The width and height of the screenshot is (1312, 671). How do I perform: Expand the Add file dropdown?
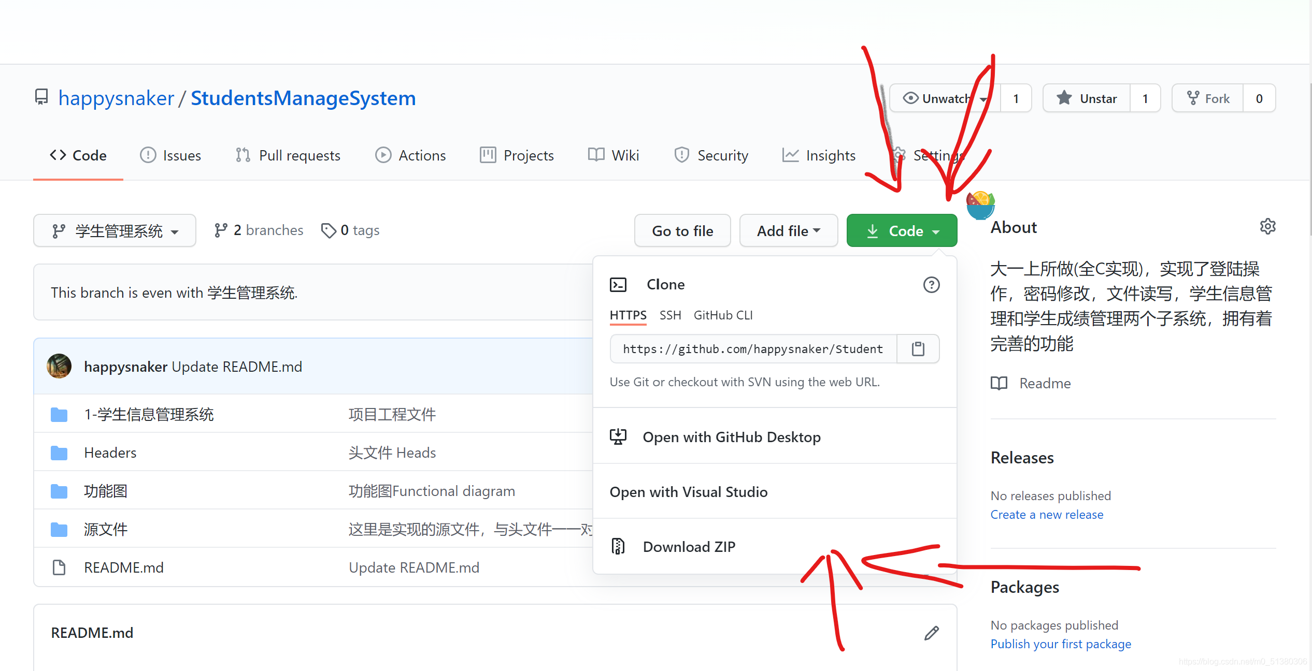click(x=788, y=231)
